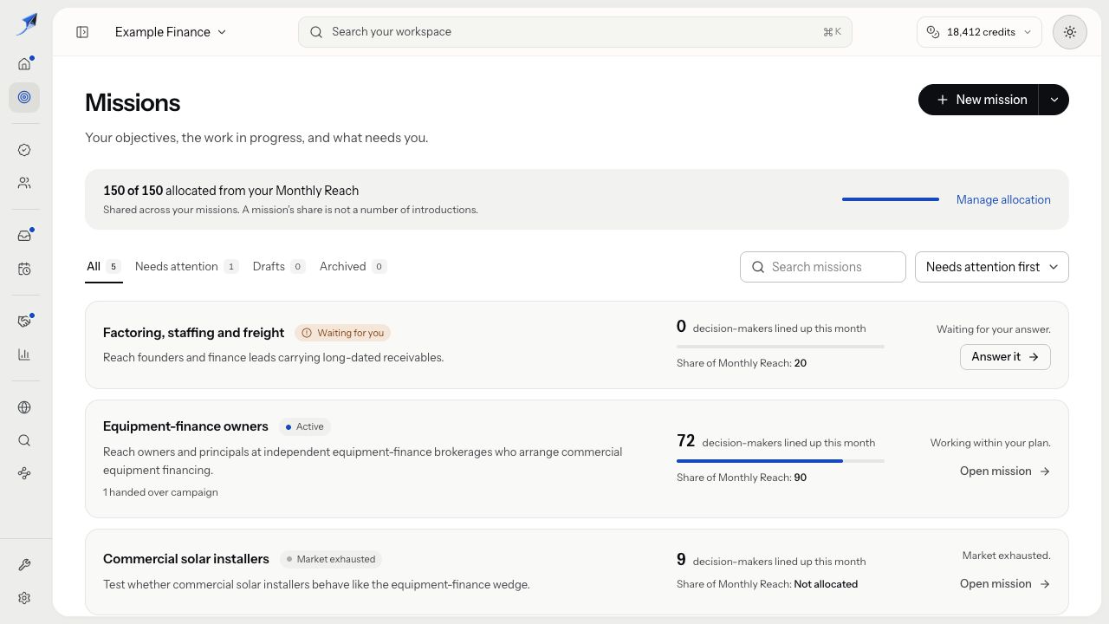Open the wrench tools icon in sidebar
This screenshot has height=624, width=1109.
click(24, 565)
